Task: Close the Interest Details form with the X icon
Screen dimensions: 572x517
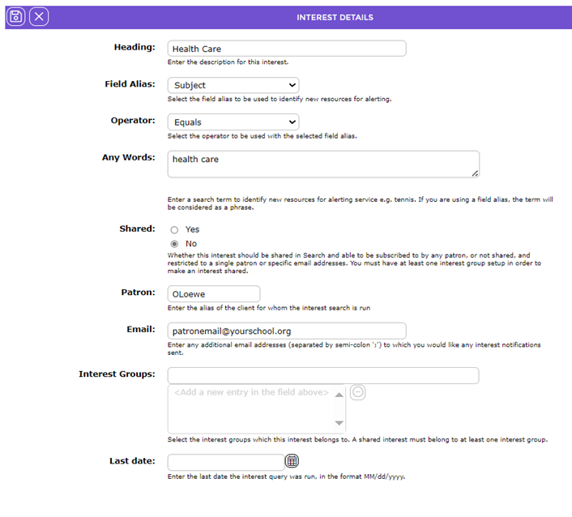Action: [39, 17]
